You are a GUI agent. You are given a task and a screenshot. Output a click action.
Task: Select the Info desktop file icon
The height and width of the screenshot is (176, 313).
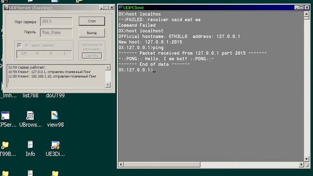[30, 145]
